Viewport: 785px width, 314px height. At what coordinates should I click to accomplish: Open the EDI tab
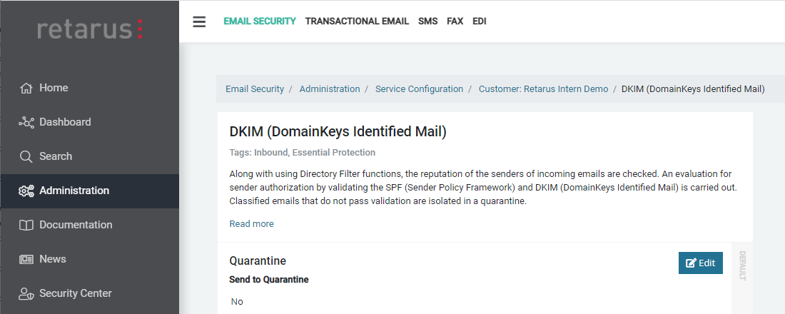pos(480,21)
